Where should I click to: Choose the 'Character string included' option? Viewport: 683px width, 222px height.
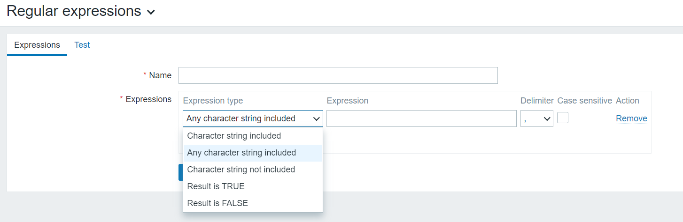click(x=234, y=136)
